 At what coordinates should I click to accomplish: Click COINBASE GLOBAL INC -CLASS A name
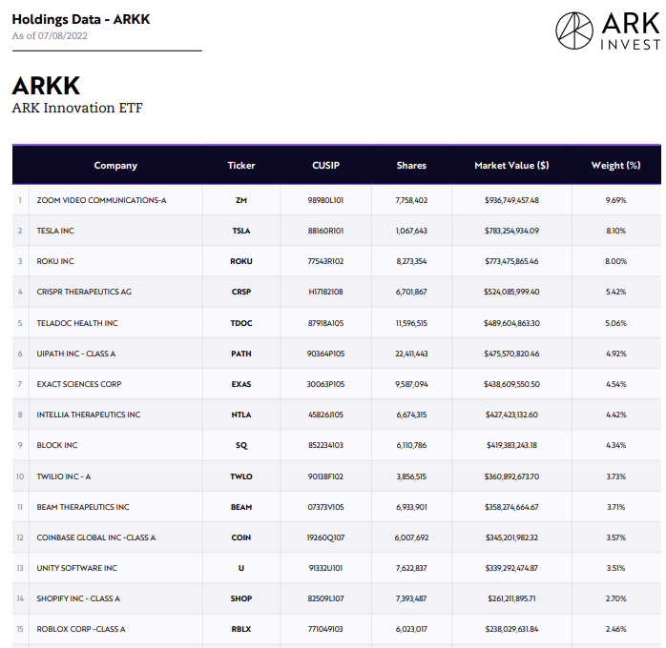tap(96, 537)
